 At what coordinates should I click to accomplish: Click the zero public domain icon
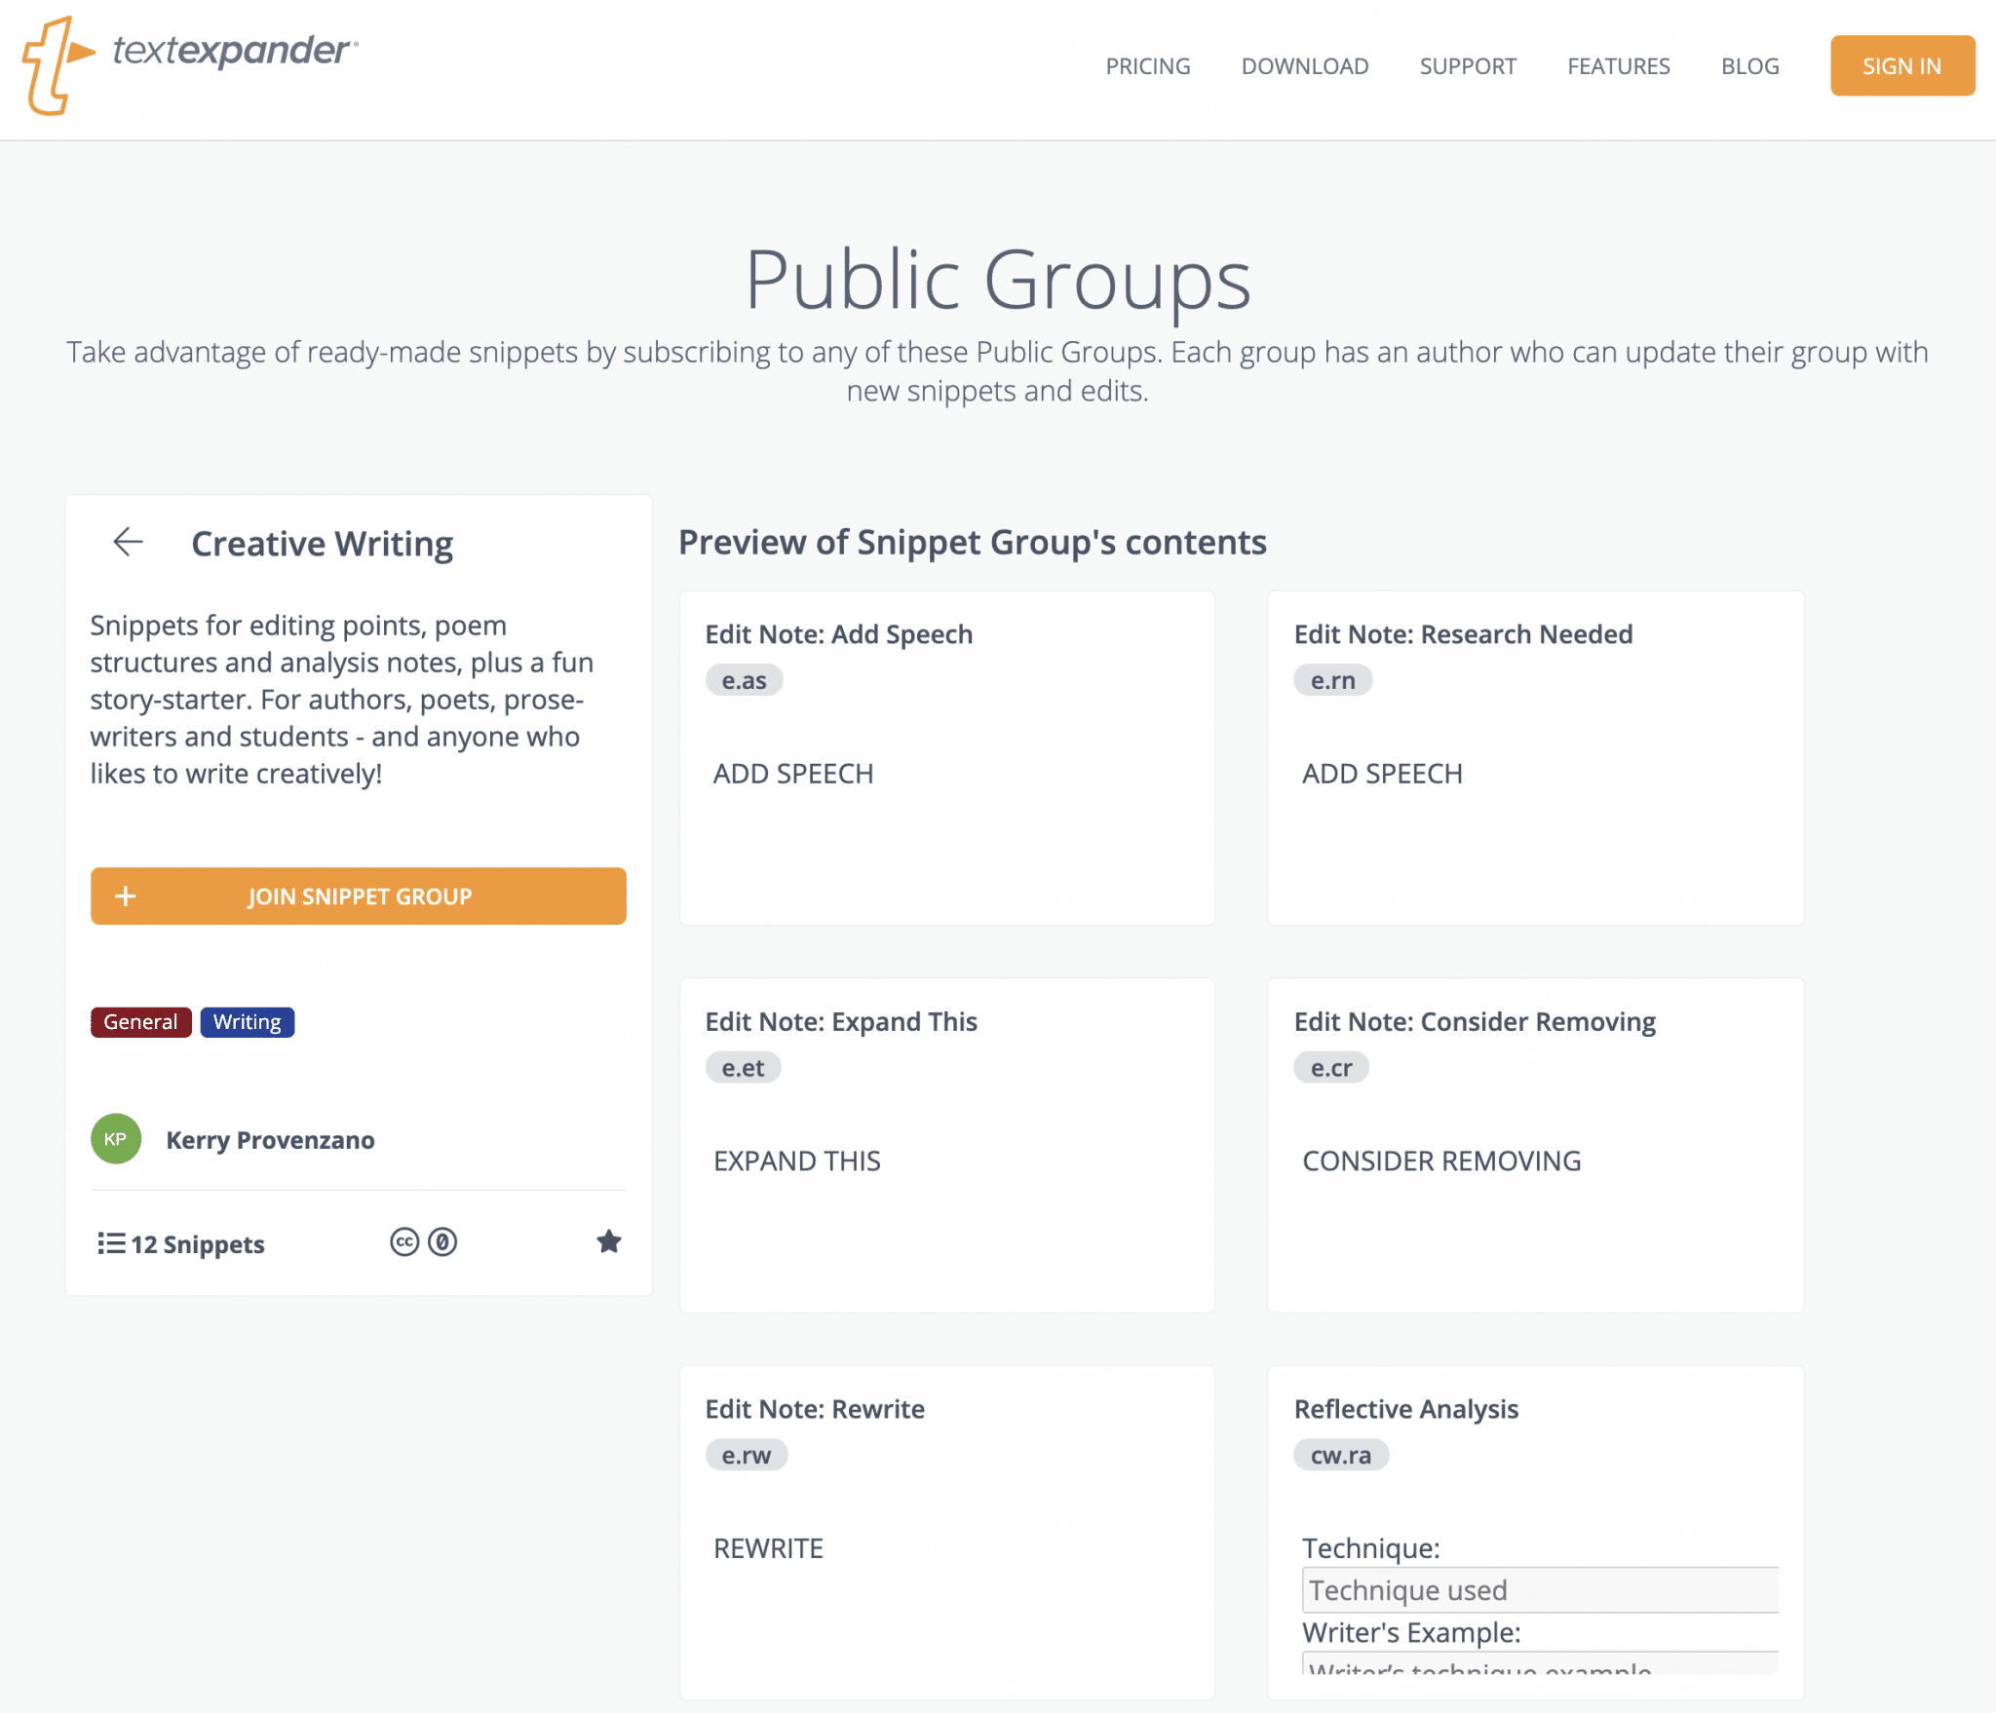(x=442, y=1242)
